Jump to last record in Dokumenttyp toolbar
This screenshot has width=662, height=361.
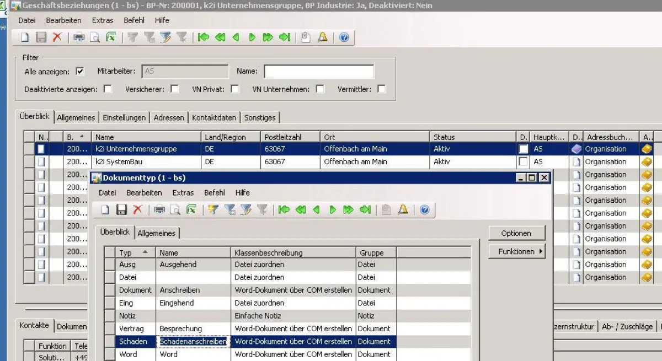tap(365, 209)
